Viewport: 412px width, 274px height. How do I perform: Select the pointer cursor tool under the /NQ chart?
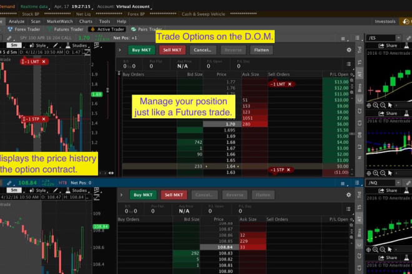pyautogui.click(x=390, y=250)
